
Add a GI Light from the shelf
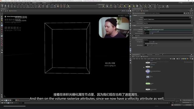pos(137,6)
